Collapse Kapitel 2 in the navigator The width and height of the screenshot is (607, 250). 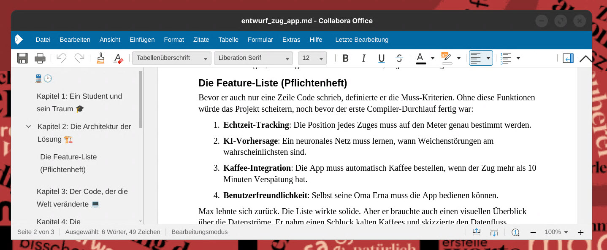pyautogui.click(x=29, y=126)
